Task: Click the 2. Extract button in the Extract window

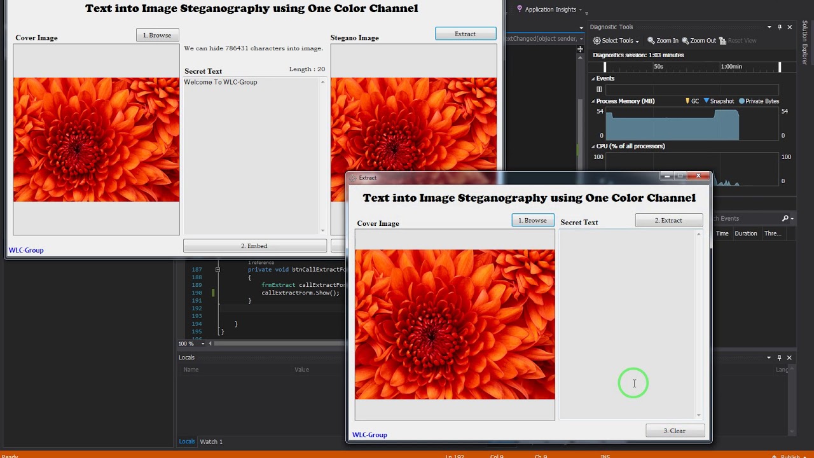Action: pos(668,220)
